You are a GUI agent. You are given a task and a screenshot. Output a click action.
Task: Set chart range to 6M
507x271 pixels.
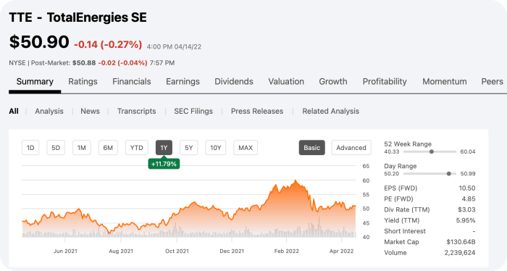click(x=108, y=148)
